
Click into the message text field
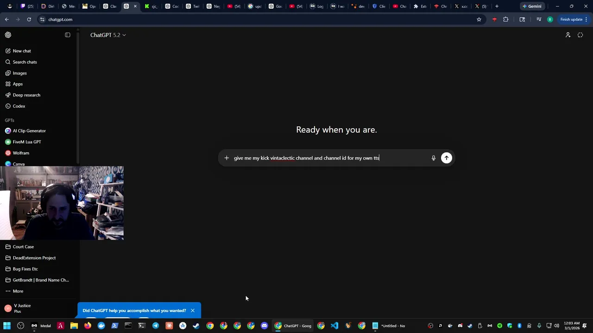tap(329, 158)
